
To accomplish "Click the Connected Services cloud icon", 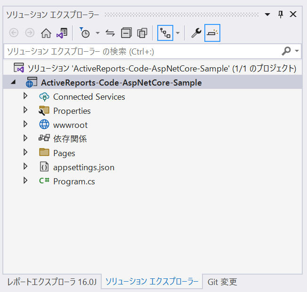I will 44,97.
